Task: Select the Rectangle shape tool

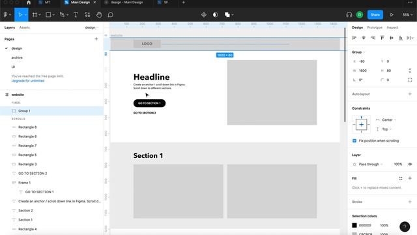Action: pos(48,14)
